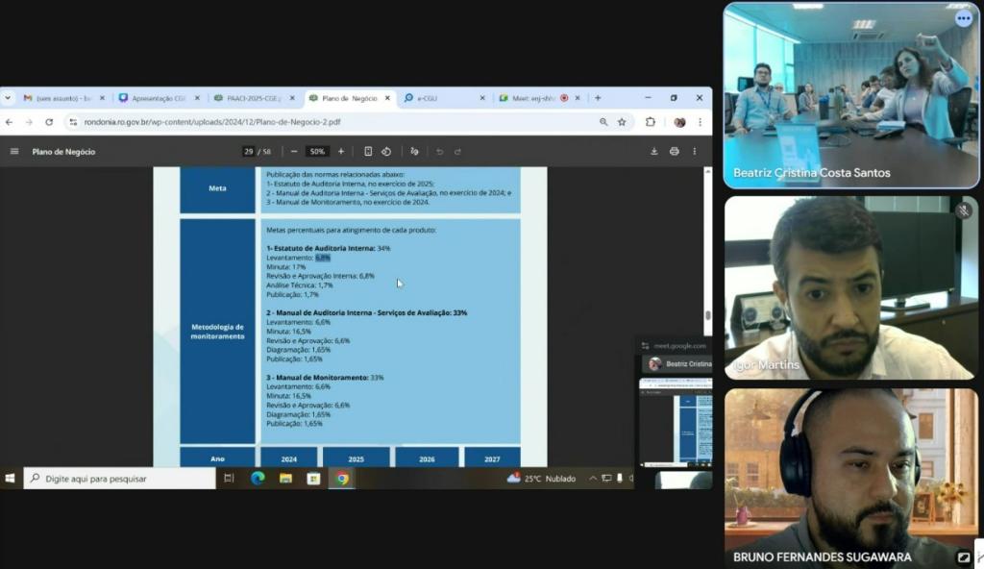Image resolution: width=984 pixels, height=569 pixels.
Task: Open the browser extensions puzzle icon
Action: click(651, 122)
